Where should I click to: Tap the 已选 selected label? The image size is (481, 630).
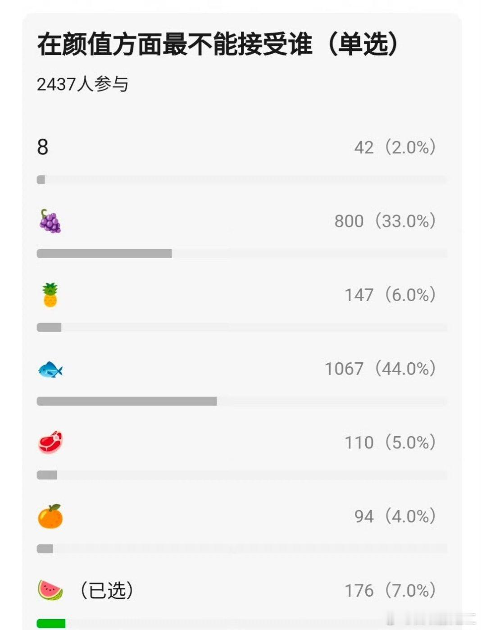click(x=107, y=590)
